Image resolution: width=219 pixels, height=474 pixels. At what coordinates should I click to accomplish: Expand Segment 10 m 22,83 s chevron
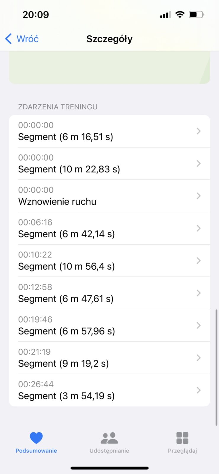[x=199, y=164]
